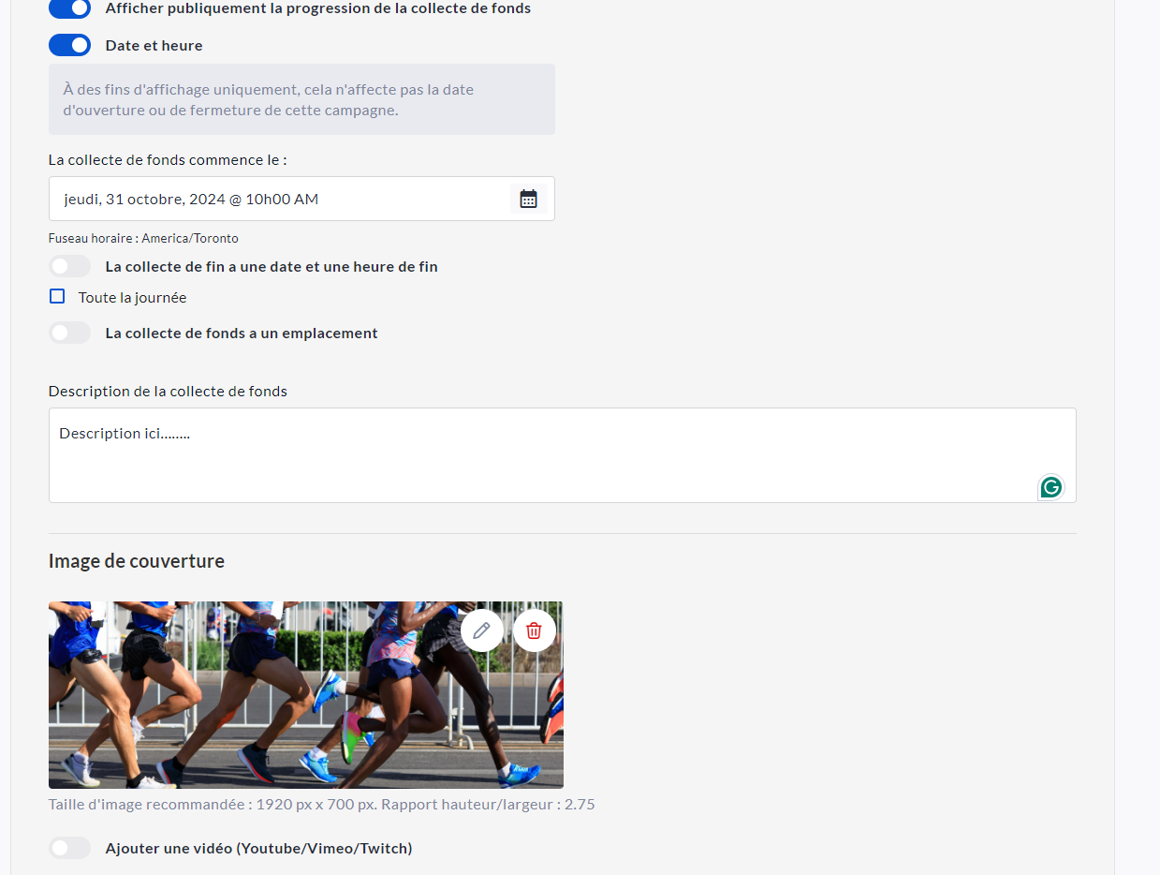
Task: Click the Grammarly icon in description box
Action: (x=1051, y=487)
